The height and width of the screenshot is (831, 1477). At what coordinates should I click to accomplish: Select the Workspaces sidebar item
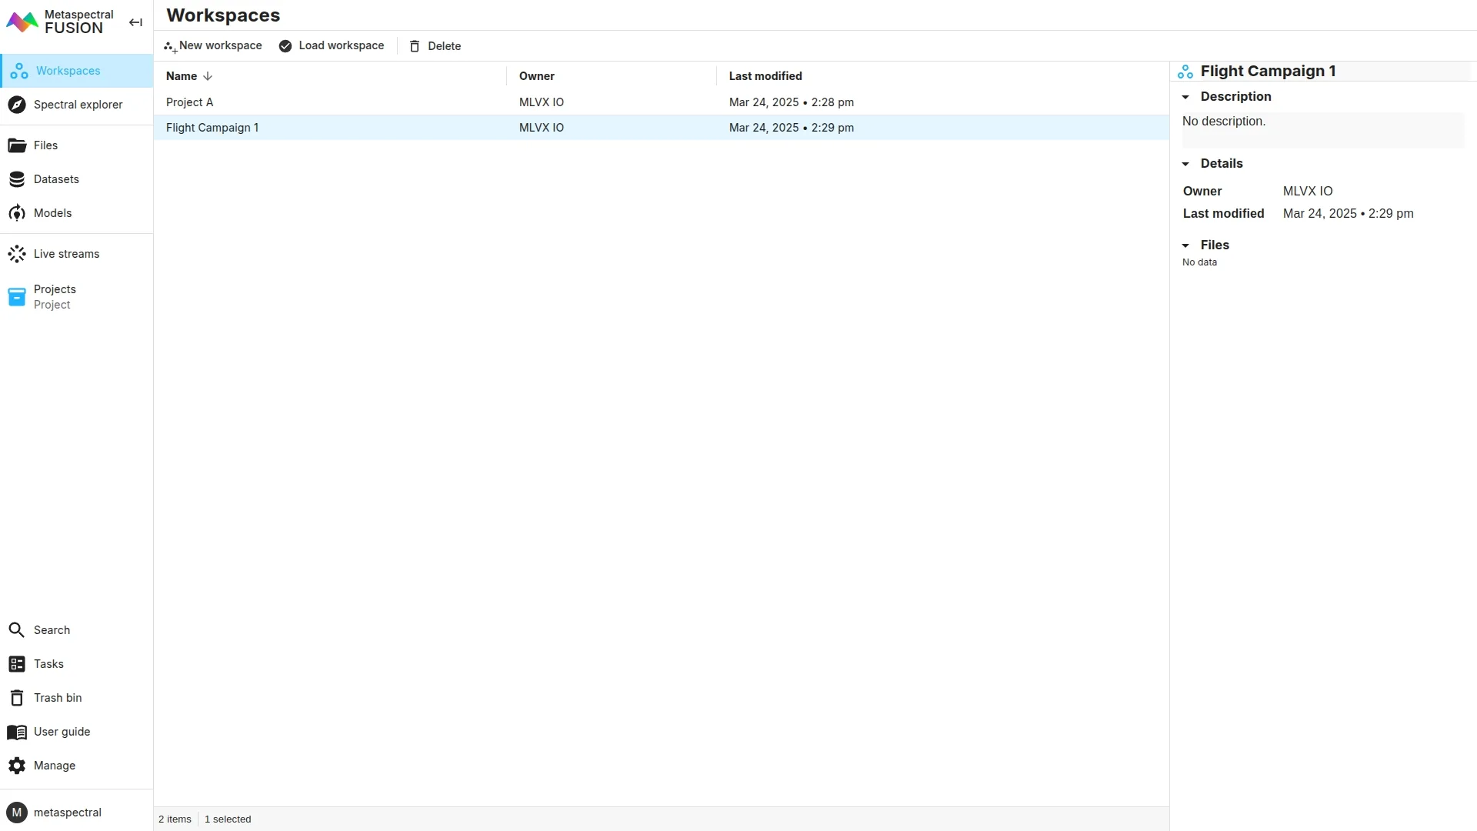coord(68,71)
